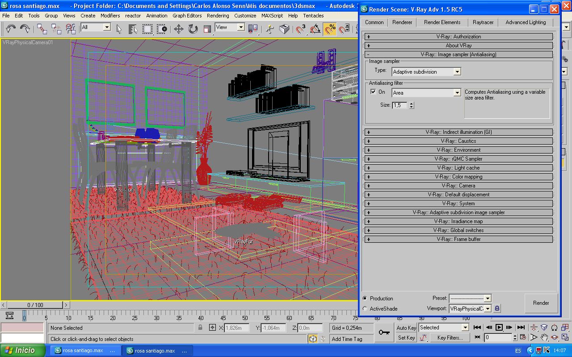Click the Absolute/Offset transform mode icon
The height and width of the screenshot is (357, 572).
pyautogui.click(x=212, y=328)
